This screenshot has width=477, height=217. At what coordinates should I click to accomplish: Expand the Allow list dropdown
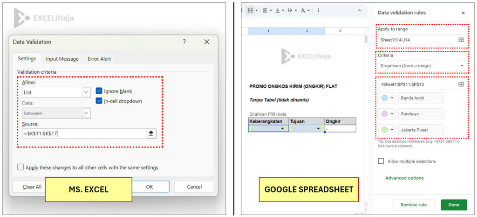tap(86, 92)
